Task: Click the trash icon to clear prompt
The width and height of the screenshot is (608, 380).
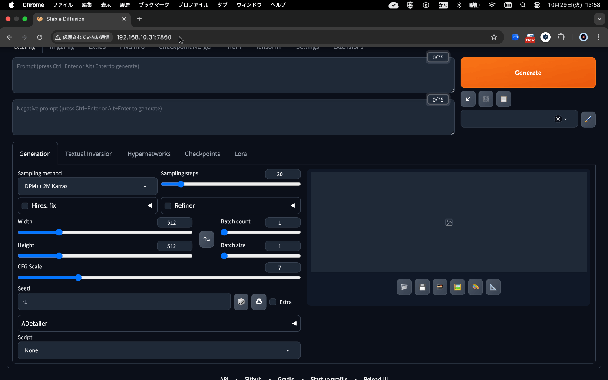Action: coord(486,99)
